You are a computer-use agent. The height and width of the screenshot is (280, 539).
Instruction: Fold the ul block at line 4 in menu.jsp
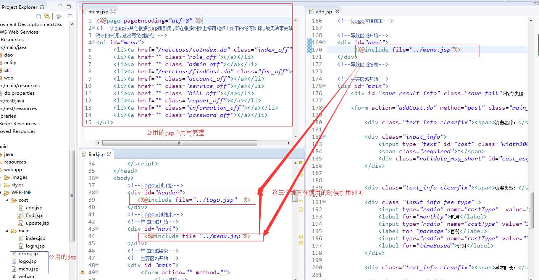[x=94, y=42]
